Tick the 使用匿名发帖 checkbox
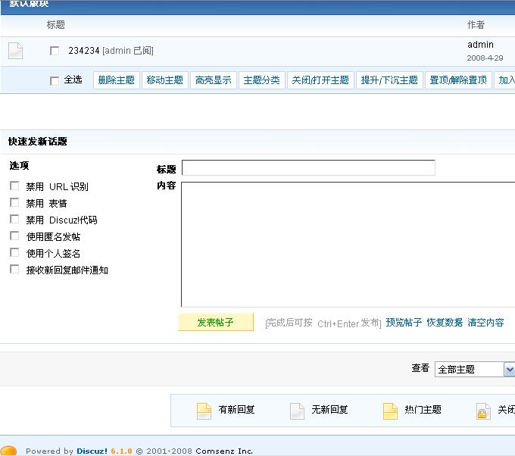 14,236
